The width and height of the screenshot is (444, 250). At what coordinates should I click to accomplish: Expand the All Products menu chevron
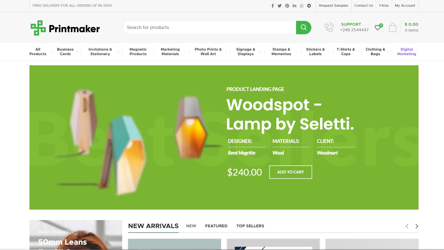48,52
